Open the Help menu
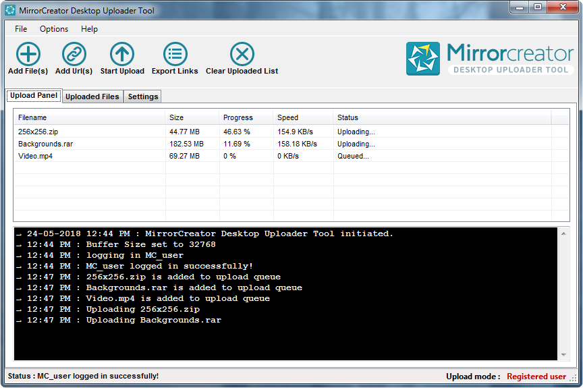 click(89, 29)
